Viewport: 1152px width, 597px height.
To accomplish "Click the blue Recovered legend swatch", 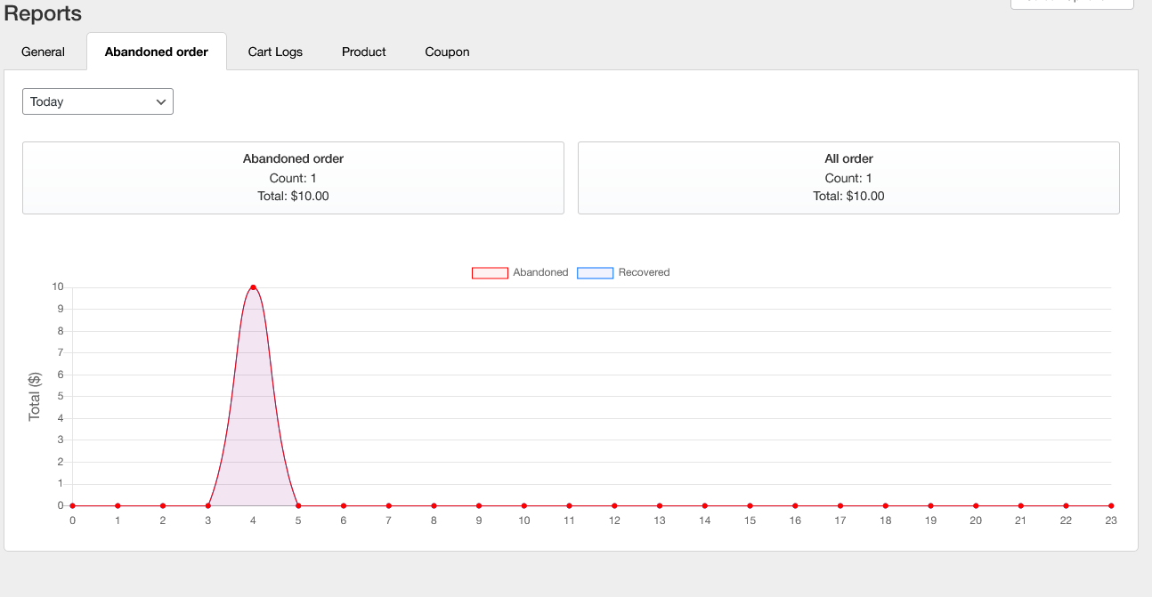I will [x=595, y=273].
